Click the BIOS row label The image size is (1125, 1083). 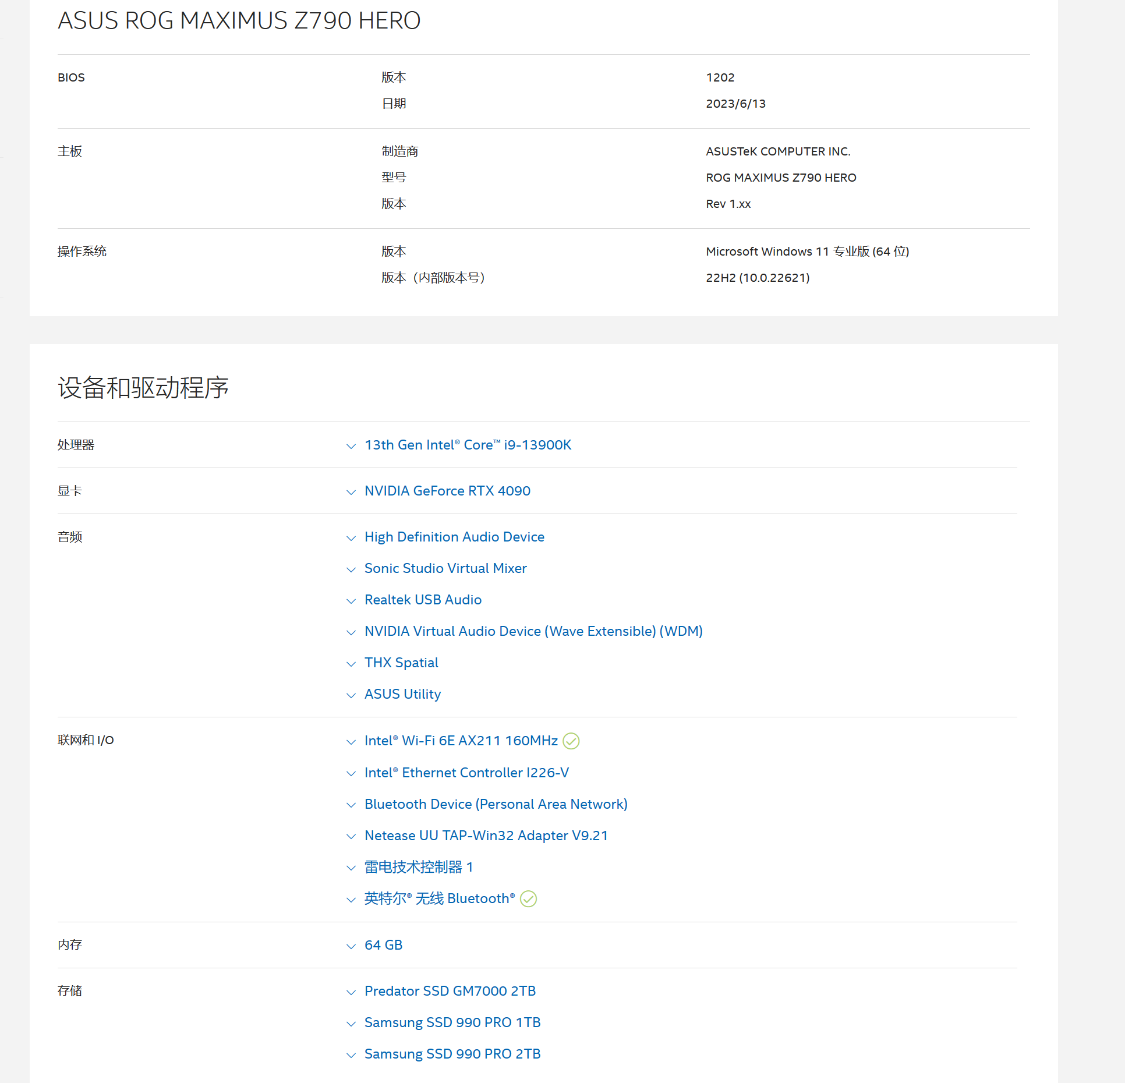click(x=71, y=77)
